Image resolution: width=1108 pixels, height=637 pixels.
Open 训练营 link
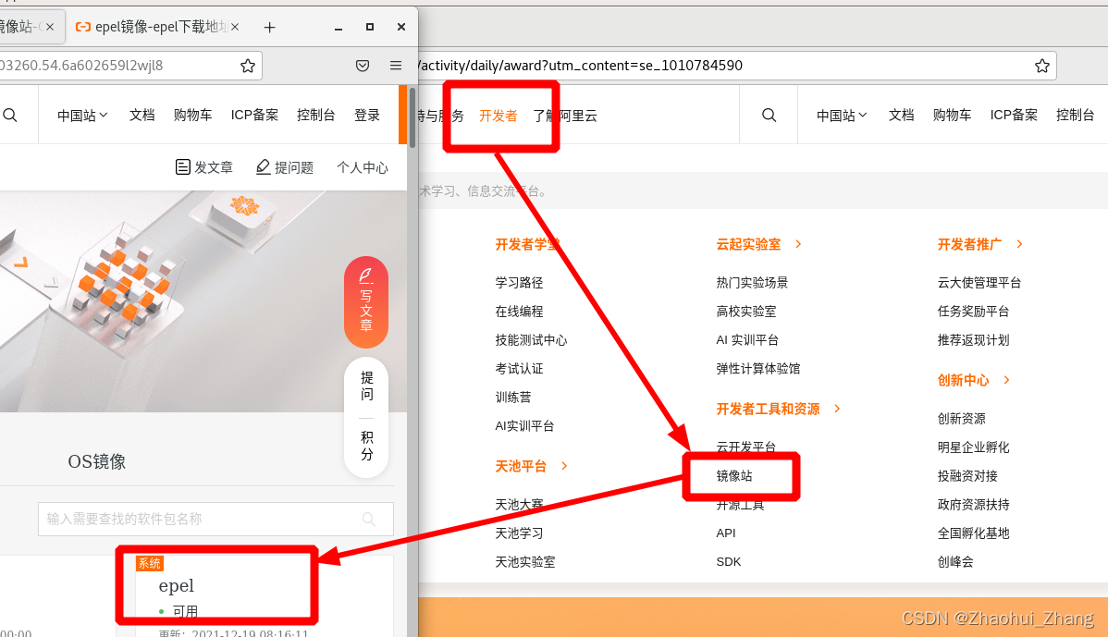(513, 398)
